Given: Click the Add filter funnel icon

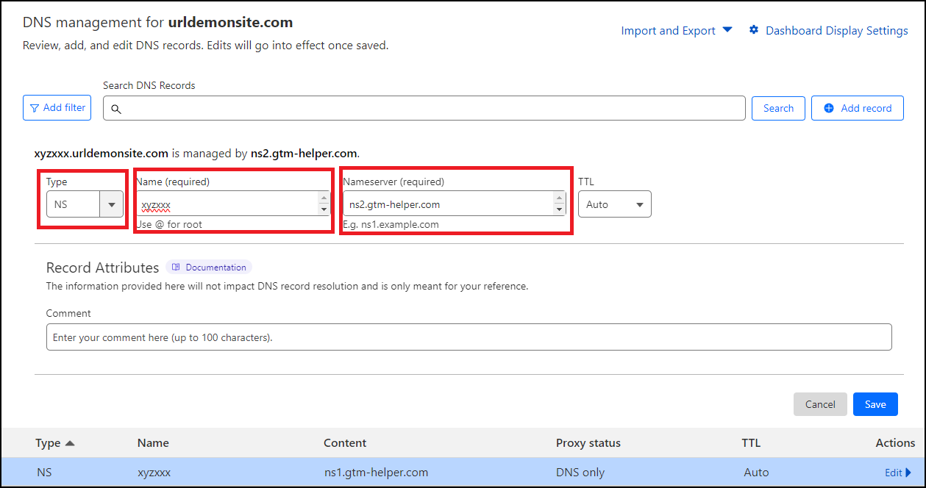Looking at the screenshot, I should click(35, 108).
